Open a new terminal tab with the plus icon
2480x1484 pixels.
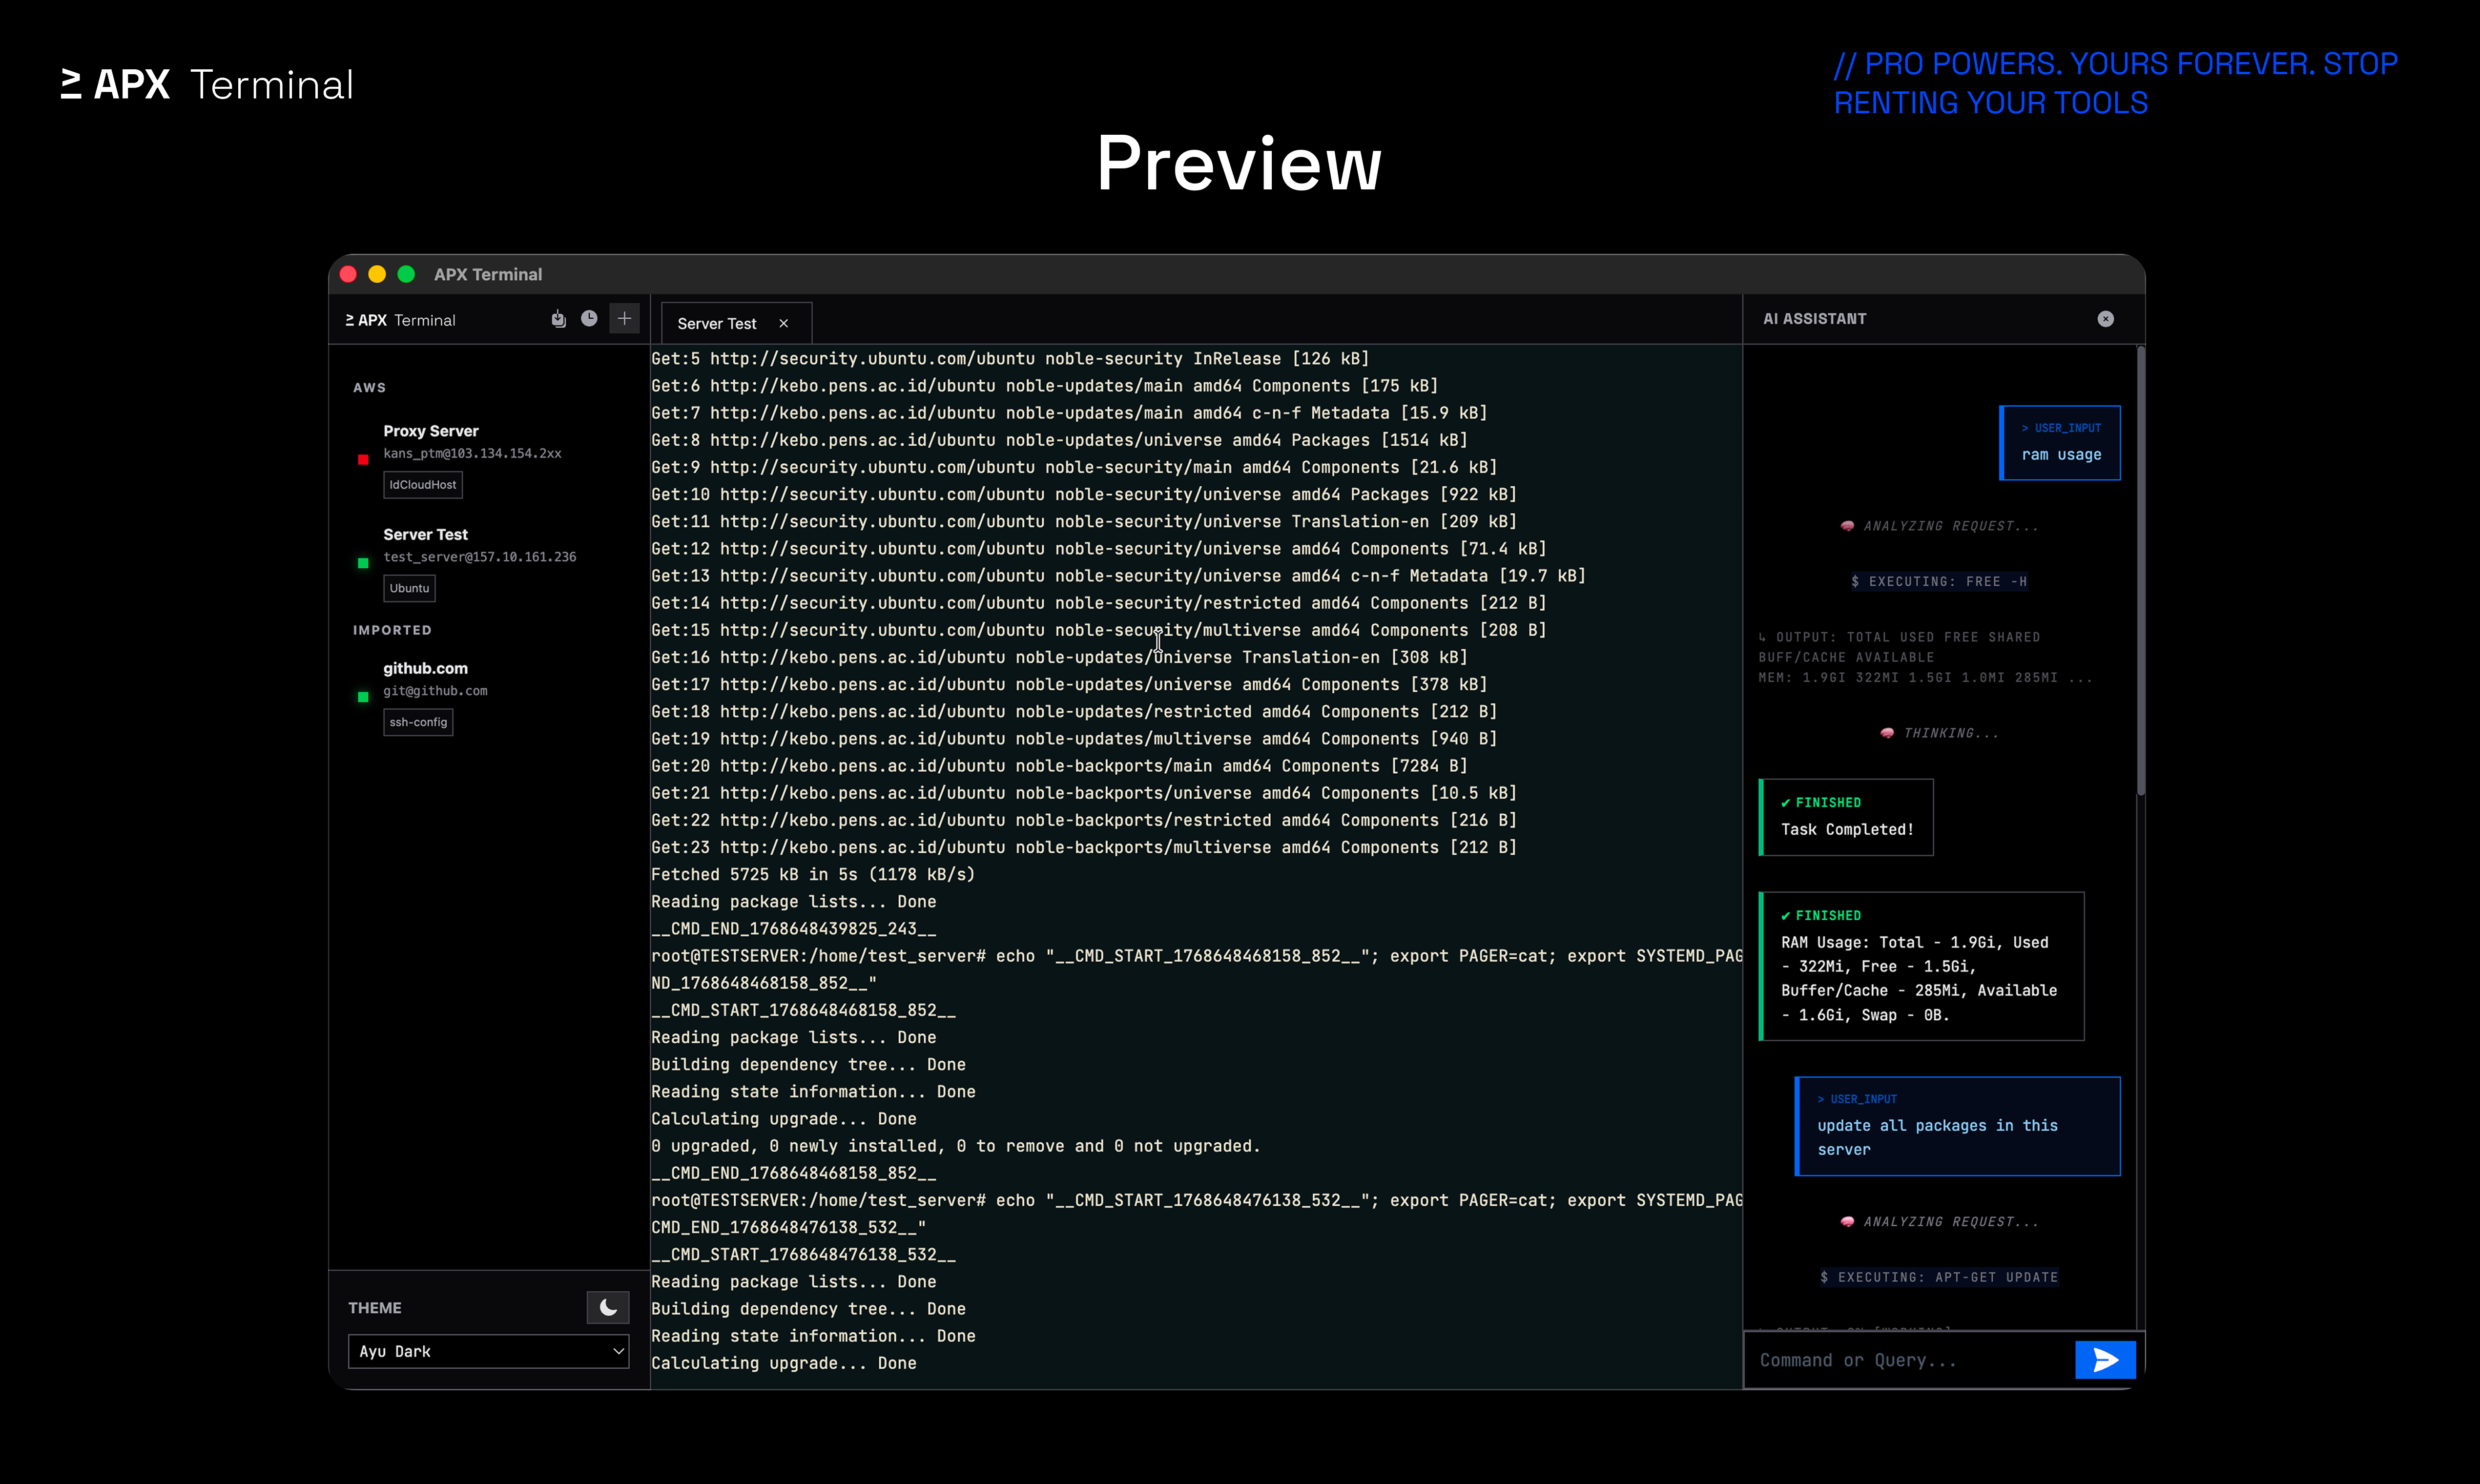pos(624,318)
